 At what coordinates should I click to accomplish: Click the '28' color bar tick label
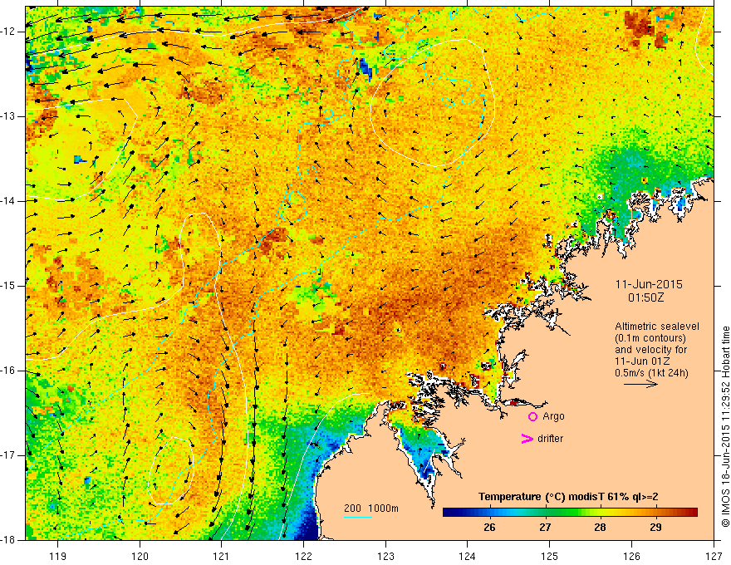coord(600,528)
